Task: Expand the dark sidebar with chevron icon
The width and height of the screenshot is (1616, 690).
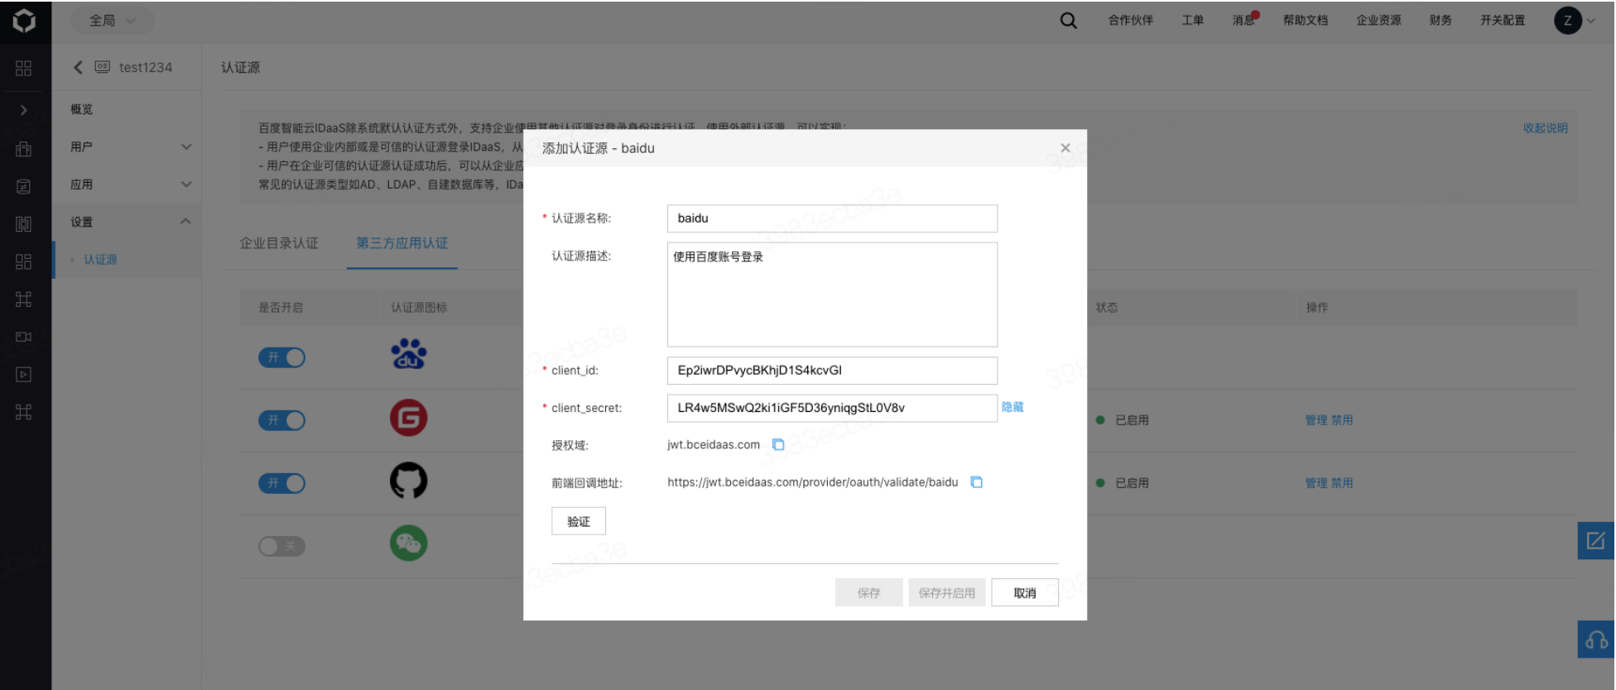Action: pyautogui.click(x=24, y=110)
